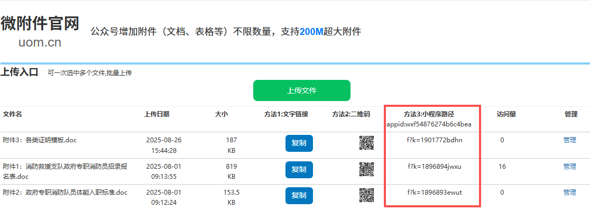The width and height of the screenshot is (590, 210).
Task: Click the 微附件官网 site title
Action: click(40, 24)
